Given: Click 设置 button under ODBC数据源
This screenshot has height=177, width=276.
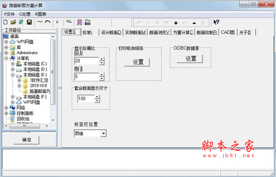Looking at the screenshot, I should tap(190, 59).
